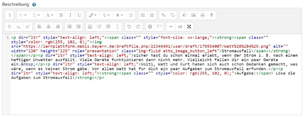This screenshot has height=117, width=304.
Task: Undo the last edit
Action: (x=129, y=27)
